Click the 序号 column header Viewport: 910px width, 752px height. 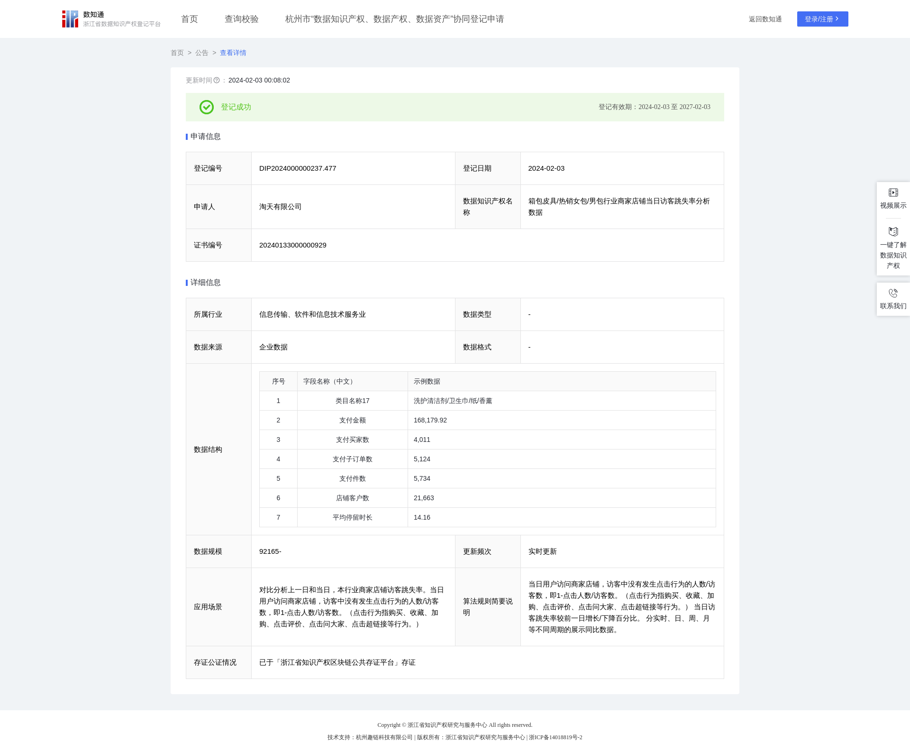point(279,382)
